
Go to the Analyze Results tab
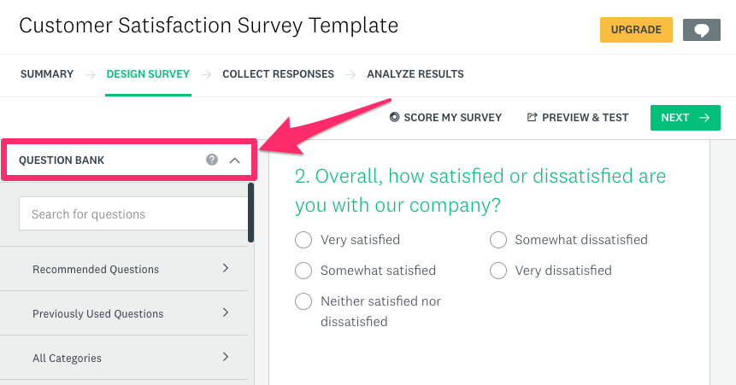[415, 74]
